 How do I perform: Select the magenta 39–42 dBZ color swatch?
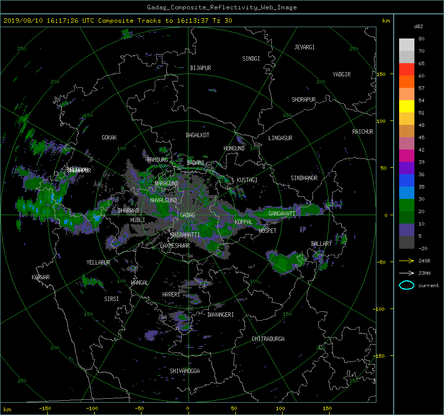pyautogui.click(x=407, y=156)
